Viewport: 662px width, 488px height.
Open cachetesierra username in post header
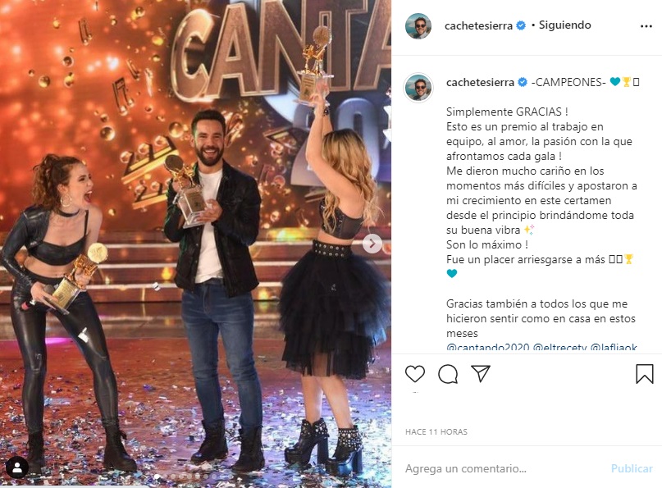(x=478, y=25)
